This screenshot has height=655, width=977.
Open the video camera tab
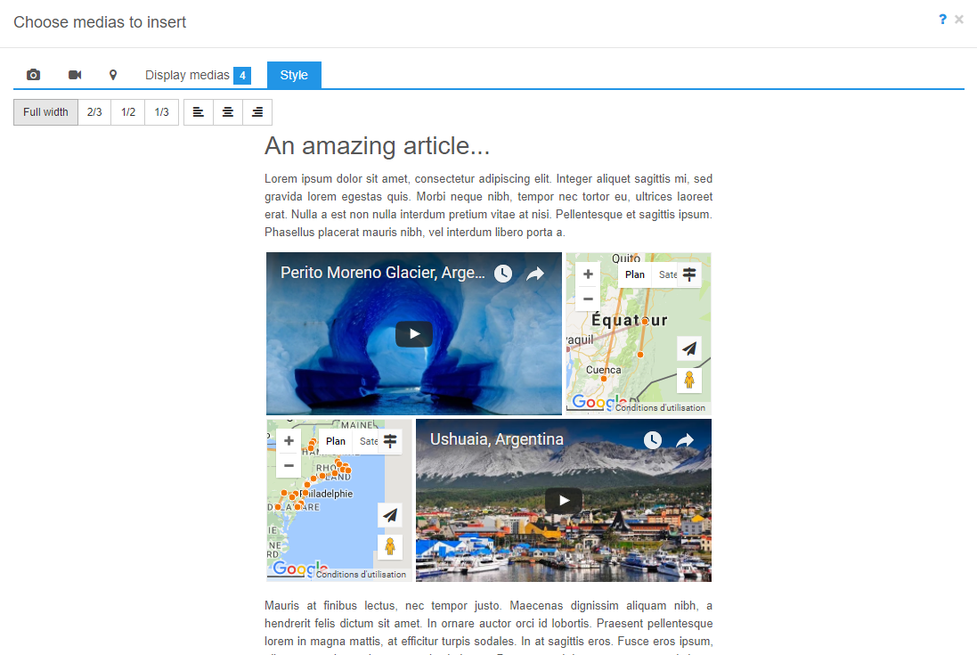tap(75, 75)
